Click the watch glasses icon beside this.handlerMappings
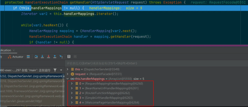Screen dimensions: 248x107 72,79
